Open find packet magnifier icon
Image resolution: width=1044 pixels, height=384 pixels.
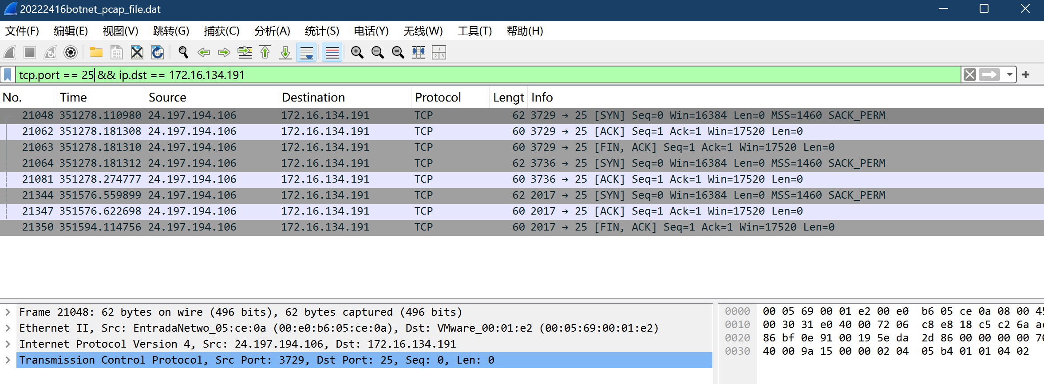pos(183,52)
